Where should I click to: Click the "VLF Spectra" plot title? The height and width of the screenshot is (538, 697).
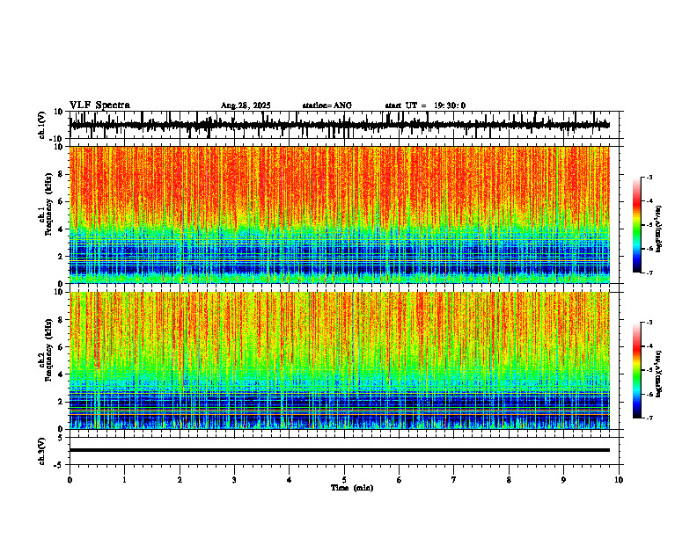point(99,105)
